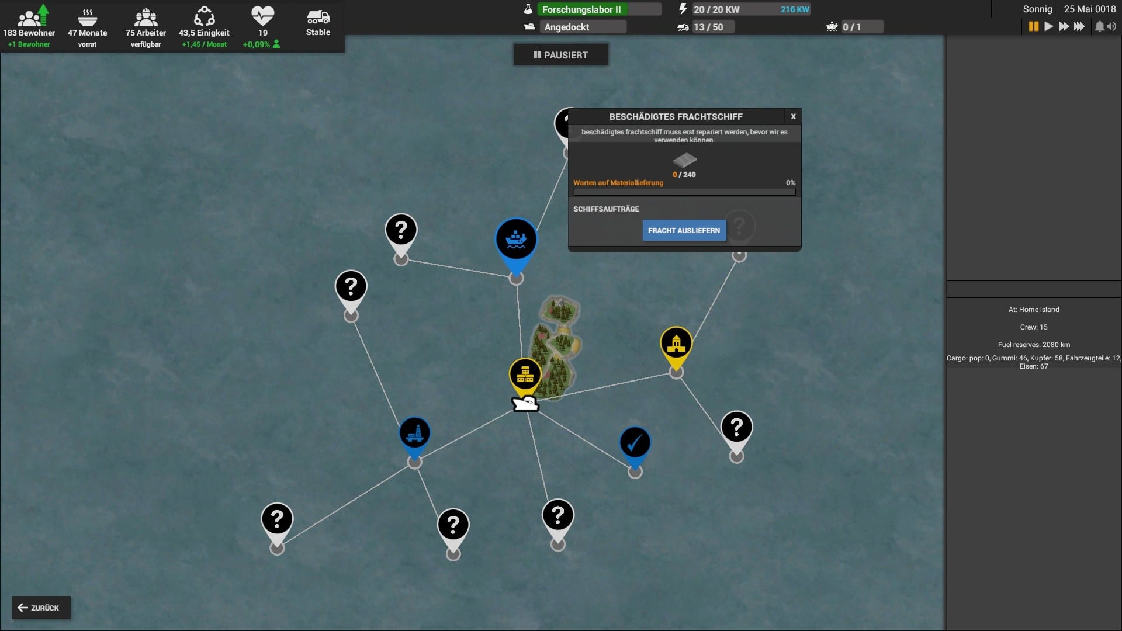Viewport: 1122px width, 631px height.
Task: Click the close X on damaged freighter dialog
Action: click(x=792, y=116)
